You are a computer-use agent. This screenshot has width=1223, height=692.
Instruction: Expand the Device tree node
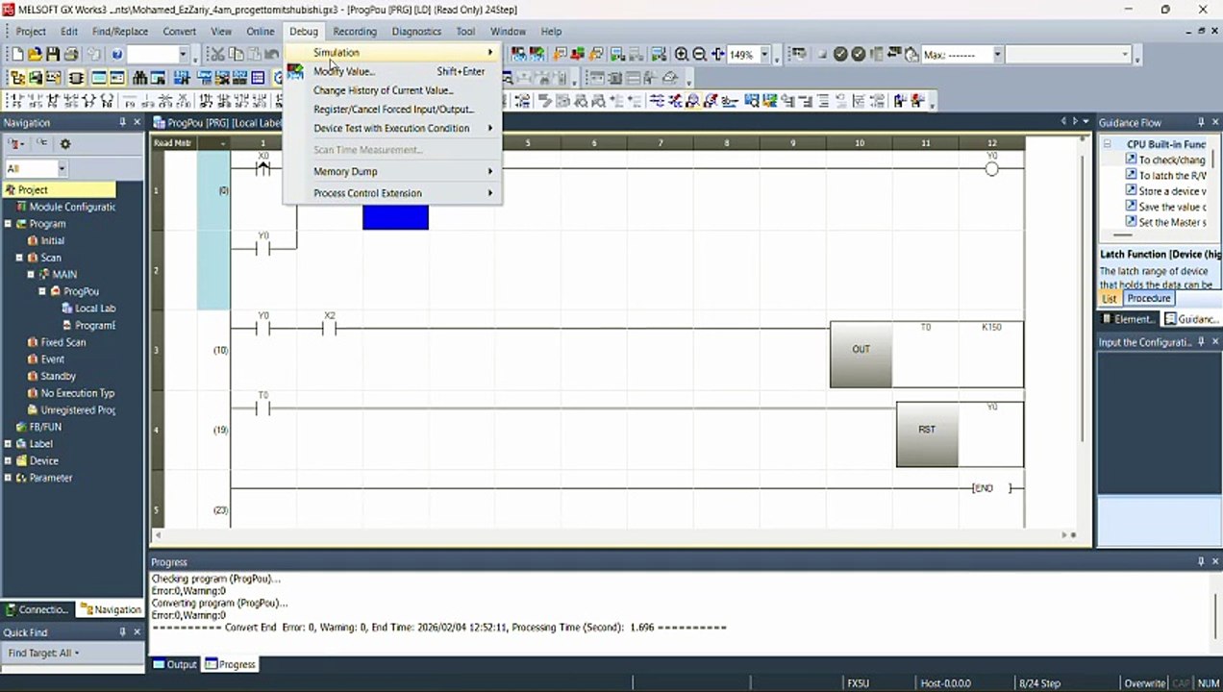[x=8, y=461]
